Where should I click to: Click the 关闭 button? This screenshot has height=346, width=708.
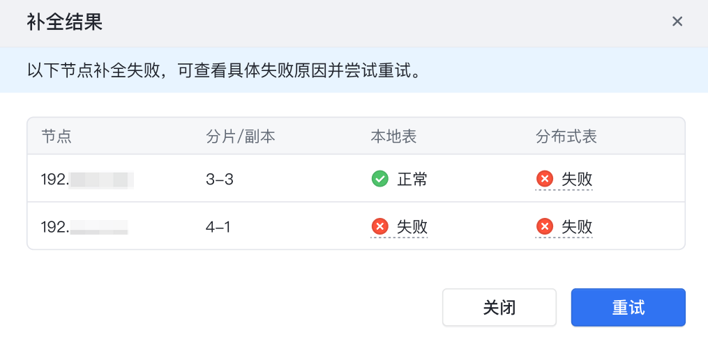(x=499, y=307)
